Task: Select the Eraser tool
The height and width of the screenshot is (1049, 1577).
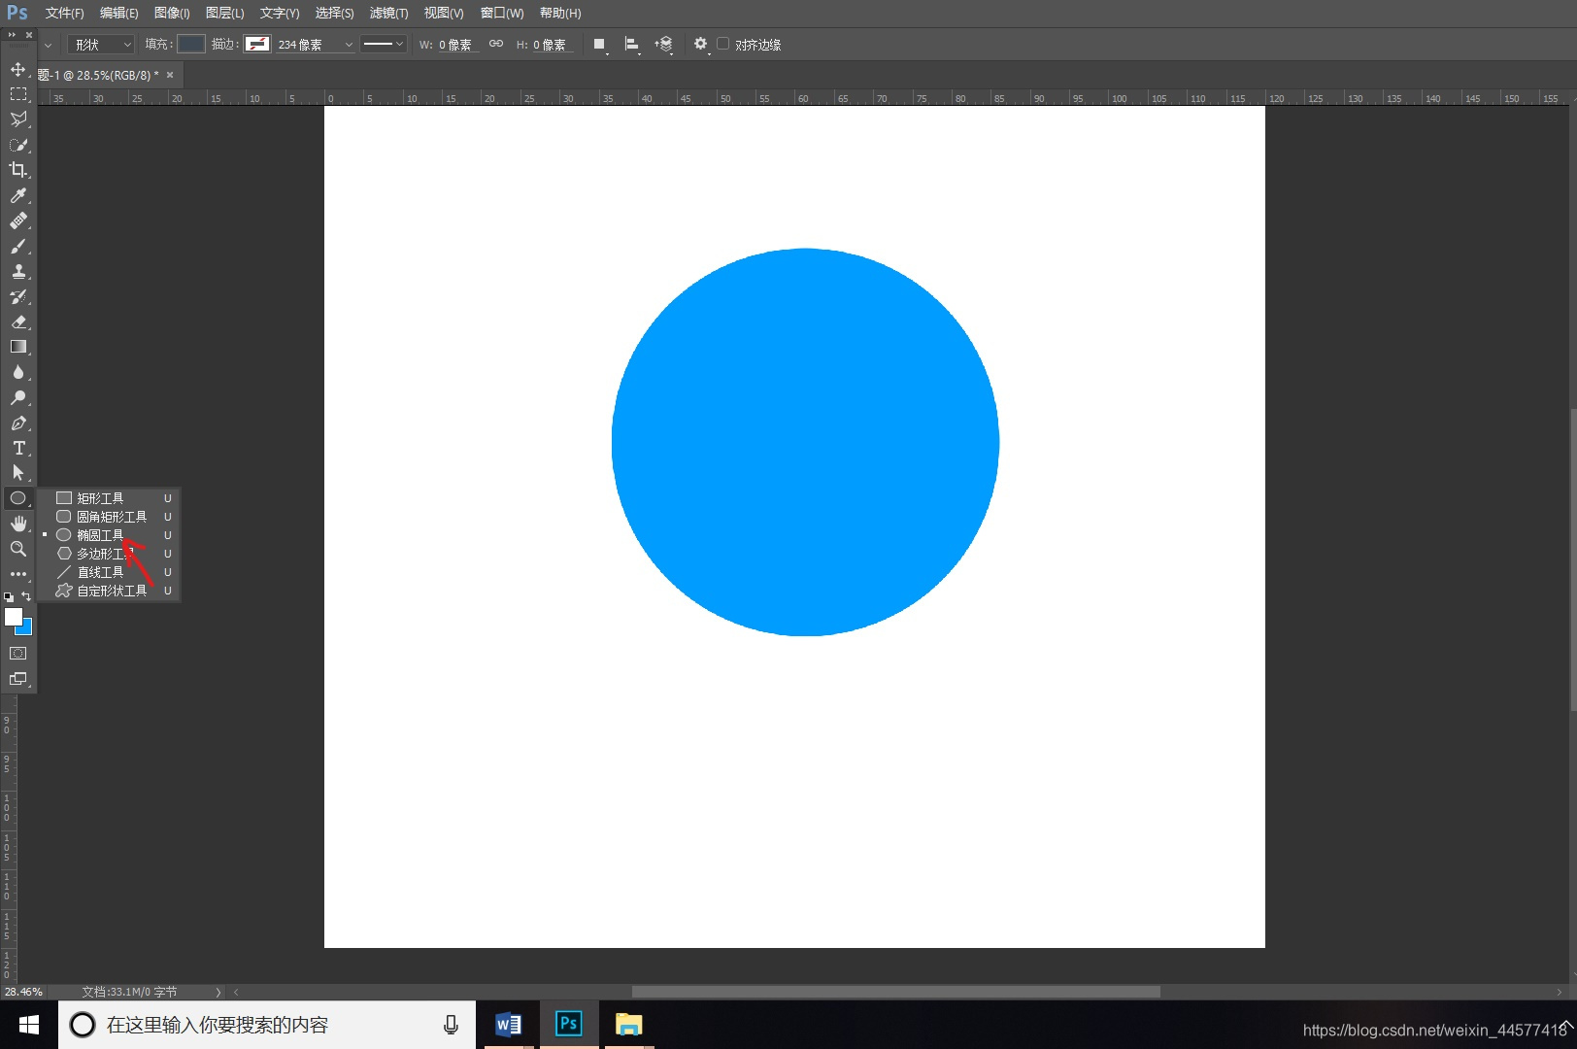Action: point(18,321)
